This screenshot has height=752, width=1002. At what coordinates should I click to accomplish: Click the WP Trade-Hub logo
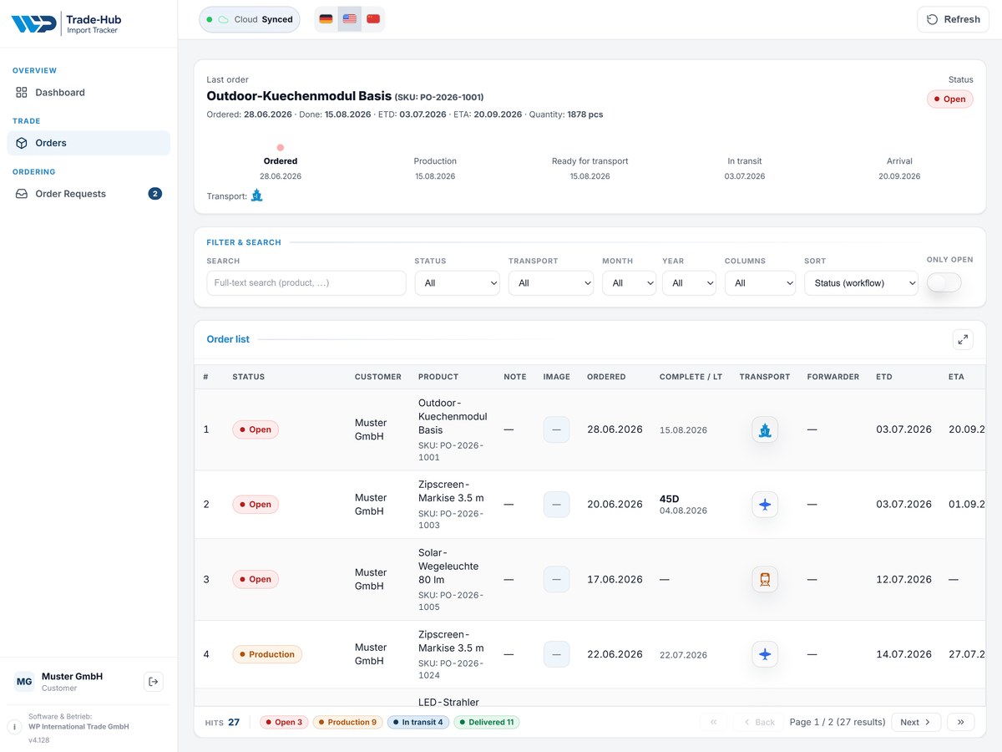[x=65, y=23]
